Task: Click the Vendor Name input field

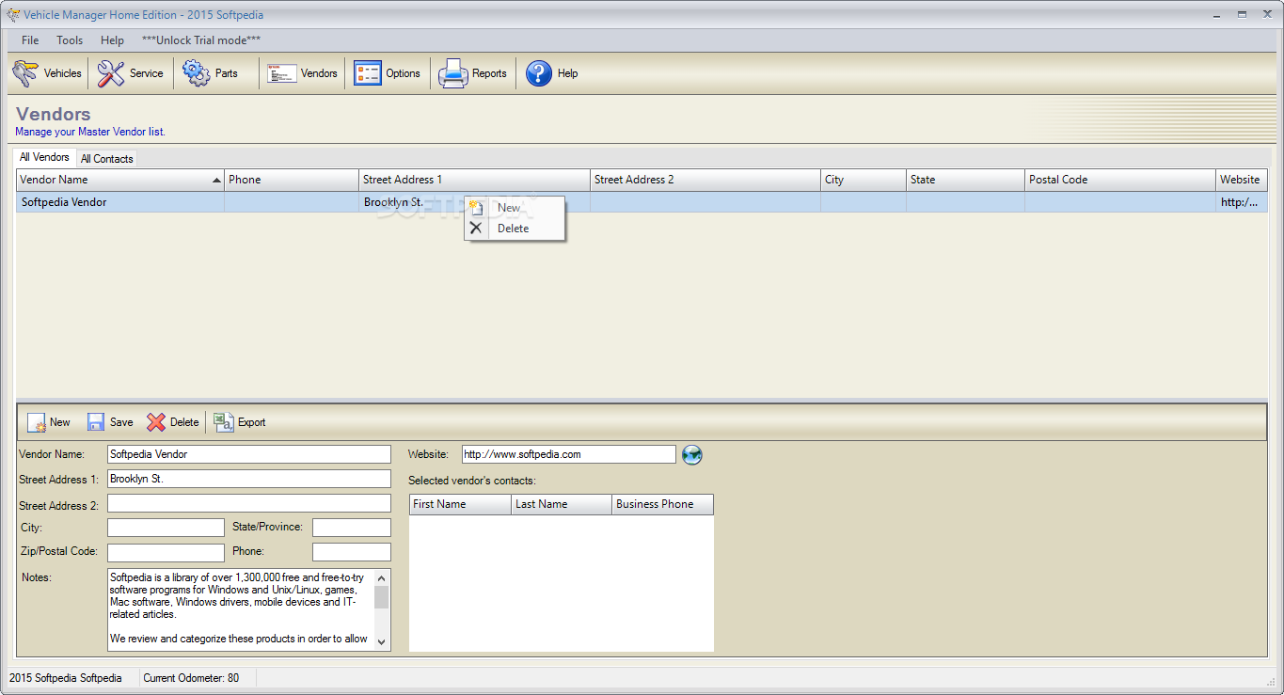Action: [x=249, y=454]
